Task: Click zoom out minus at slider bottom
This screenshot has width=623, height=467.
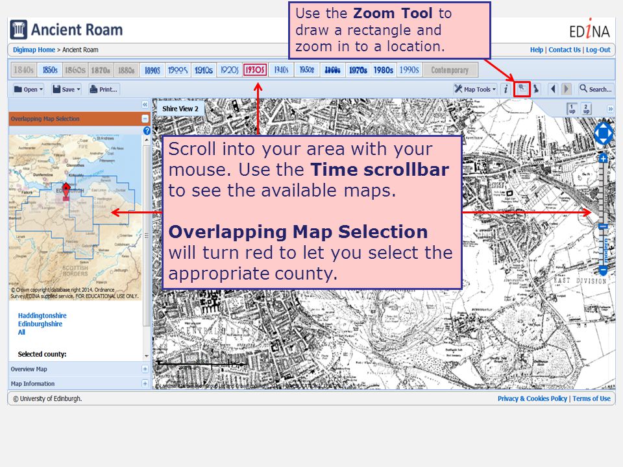Action: point(603,271)
